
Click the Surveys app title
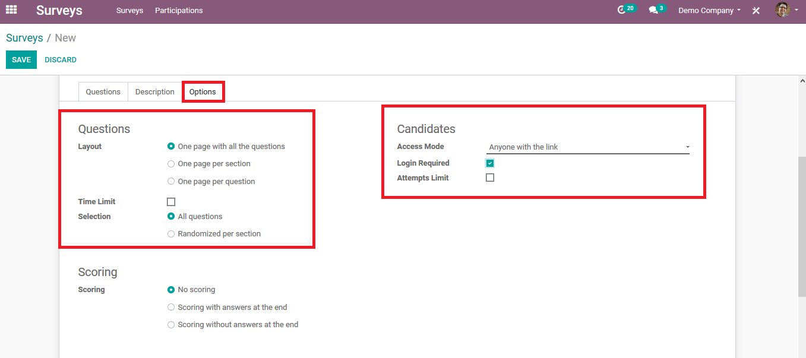[59, 10]
